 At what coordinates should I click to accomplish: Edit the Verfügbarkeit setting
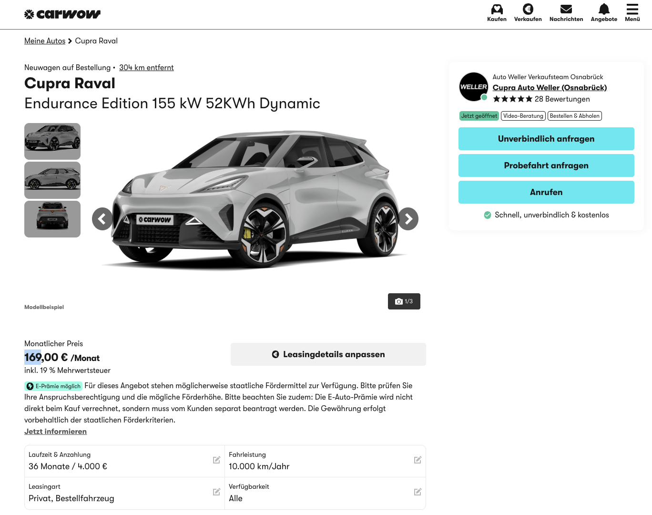tap(418, 492)
